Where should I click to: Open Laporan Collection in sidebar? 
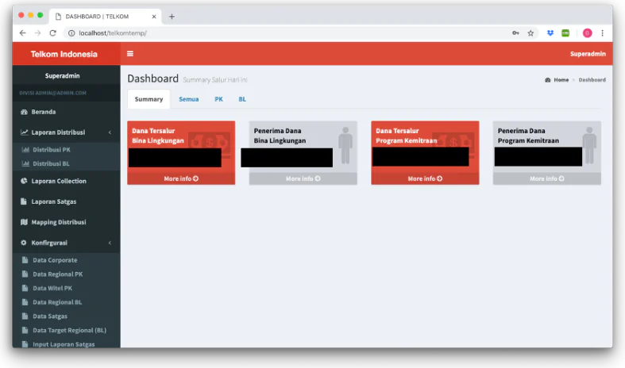pos(66,181)
